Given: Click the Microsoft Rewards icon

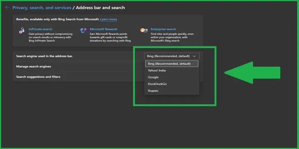Looking at the screenshot, I should [x=83, y=30].
